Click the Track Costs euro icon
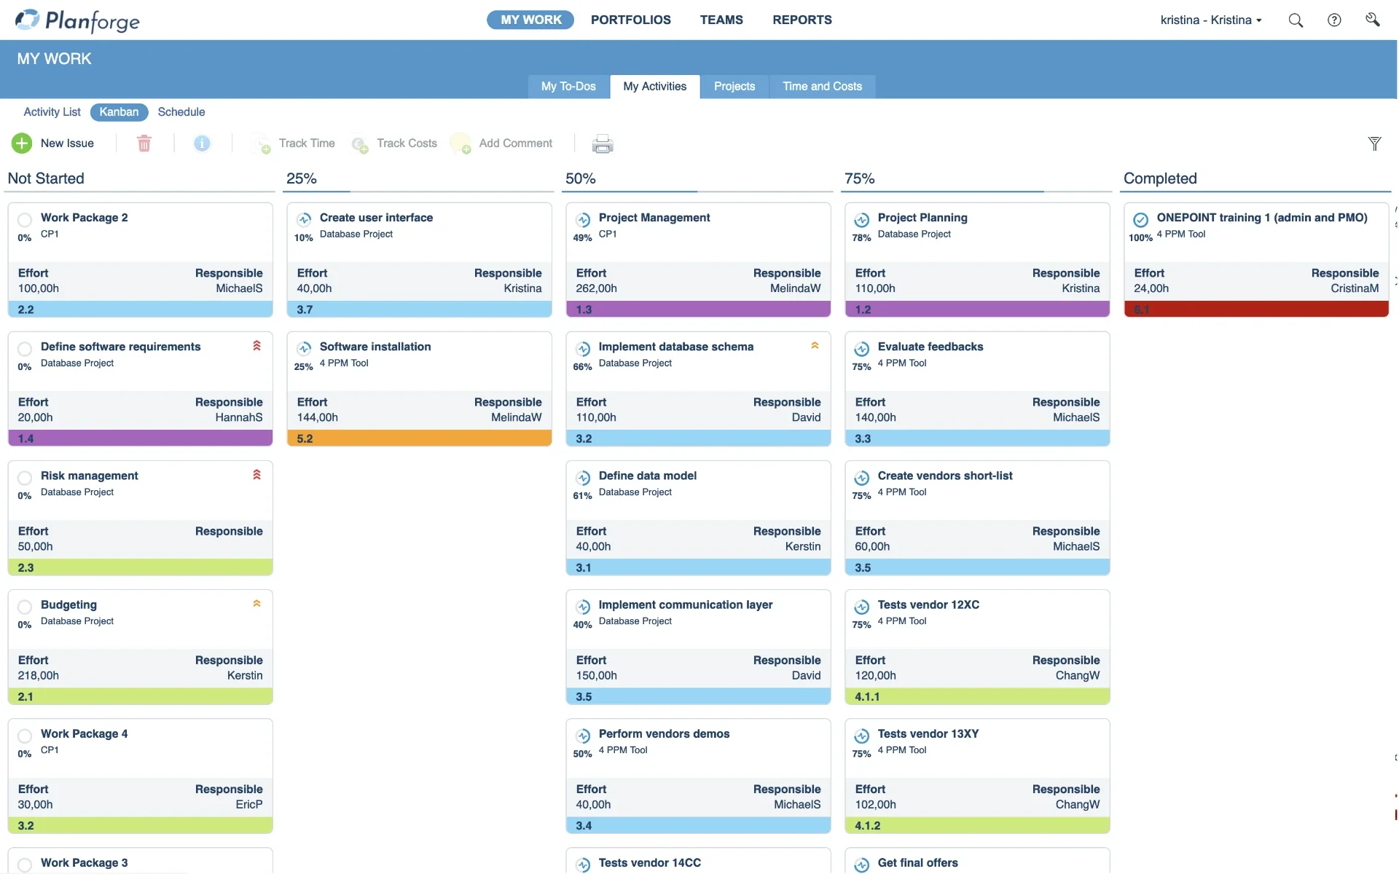The width and height of the screenshot is (1399, 874). tap(360, 145)
